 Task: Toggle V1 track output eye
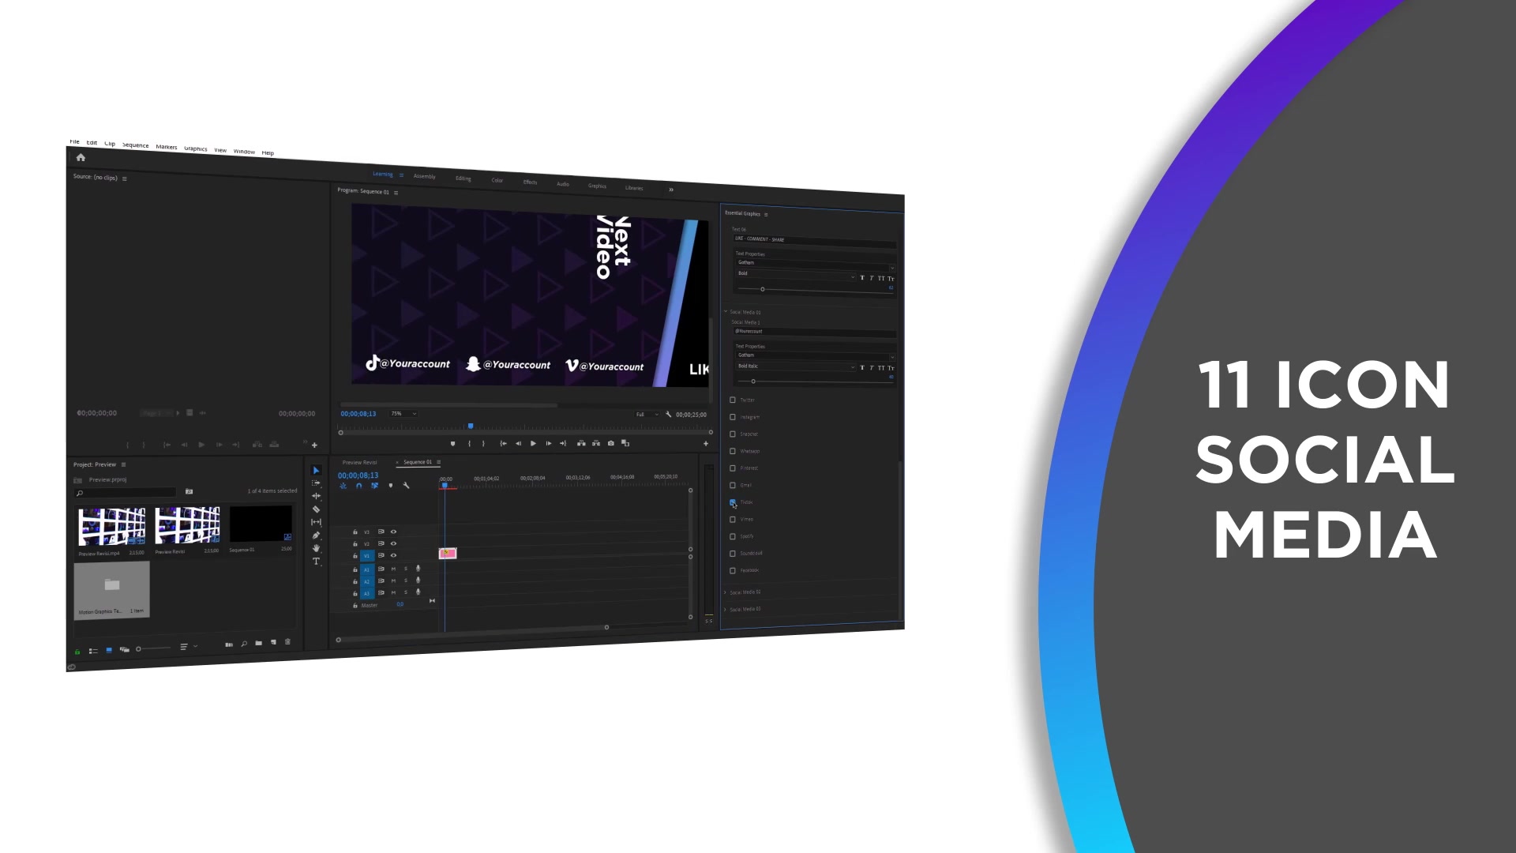[x=393, y=555]
